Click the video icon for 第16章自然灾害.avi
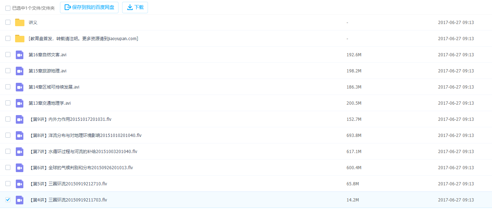This screenshot has width=492, height=209. pos(20,55)
